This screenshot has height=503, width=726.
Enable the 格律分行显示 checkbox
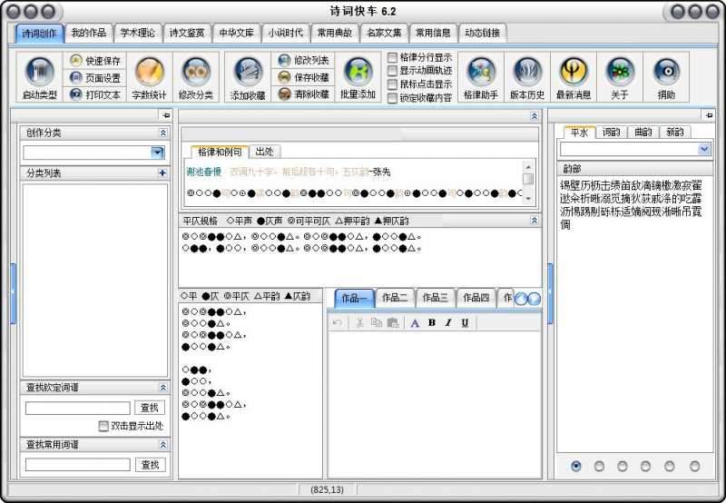393,57
